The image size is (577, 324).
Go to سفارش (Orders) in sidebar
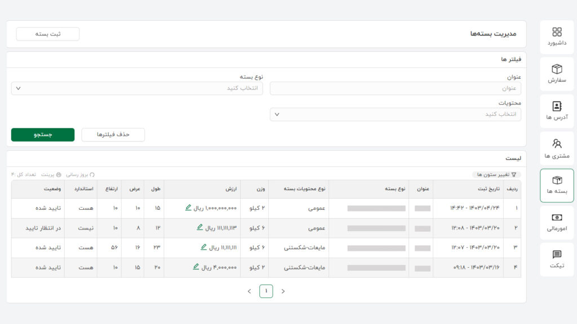pyautogui.click(x=557, y=74)
